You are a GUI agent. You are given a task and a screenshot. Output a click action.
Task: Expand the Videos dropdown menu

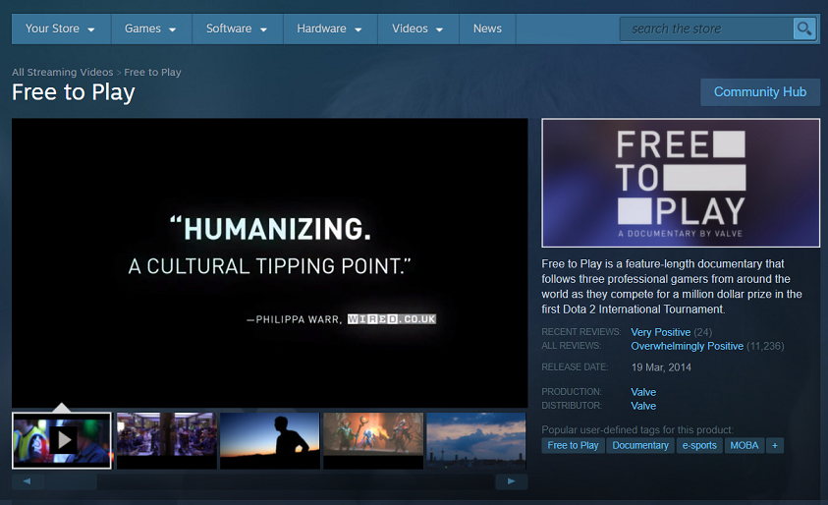click(x=418, y=28)
